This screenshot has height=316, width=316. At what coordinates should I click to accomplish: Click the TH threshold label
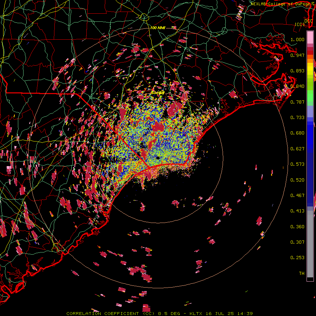pyautogui.click(x=302, y=274)
